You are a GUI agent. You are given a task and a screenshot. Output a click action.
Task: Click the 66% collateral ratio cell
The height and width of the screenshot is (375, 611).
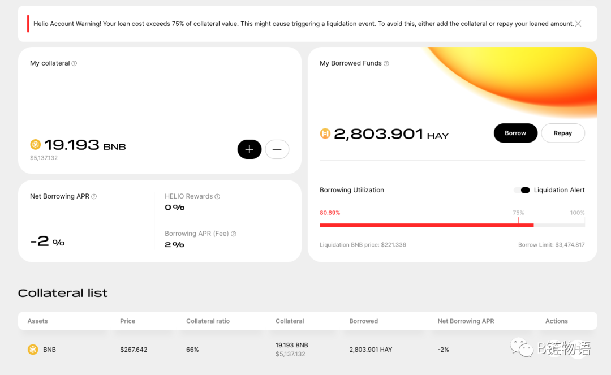coord(192,350)
